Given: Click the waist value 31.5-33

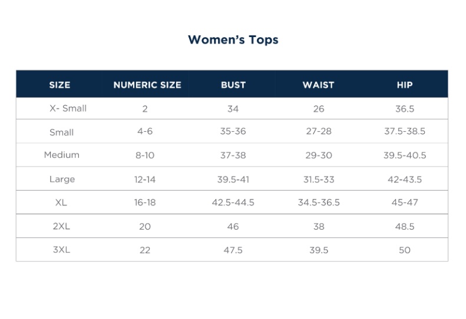Looking at the screenshot, I should (319, 180).
